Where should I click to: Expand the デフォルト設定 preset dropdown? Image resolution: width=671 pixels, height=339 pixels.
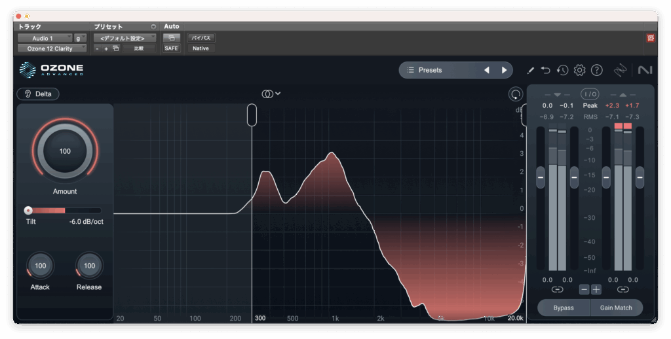(x=124, y=38)
